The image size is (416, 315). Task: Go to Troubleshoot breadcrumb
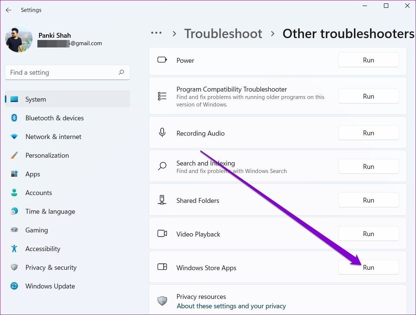click(x=223, y=34)
